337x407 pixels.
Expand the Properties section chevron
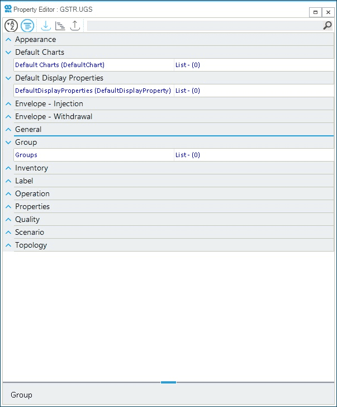coord(8,207)
